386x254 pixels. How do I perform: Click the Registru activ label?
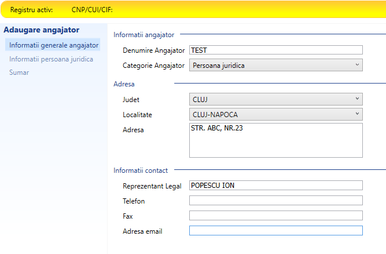point(31,10)
